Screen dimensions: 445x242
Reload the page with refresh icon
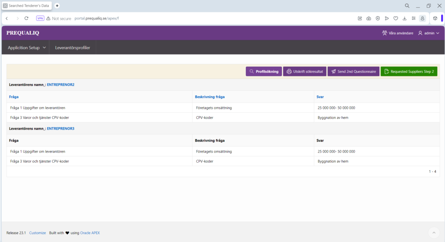[26, 18]
